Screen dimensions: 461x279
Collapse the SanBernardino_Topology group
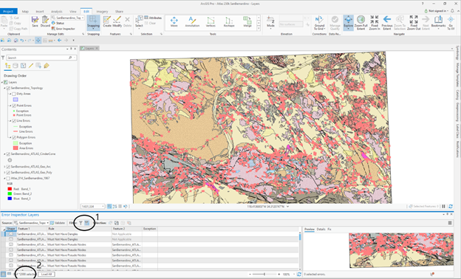4,88
